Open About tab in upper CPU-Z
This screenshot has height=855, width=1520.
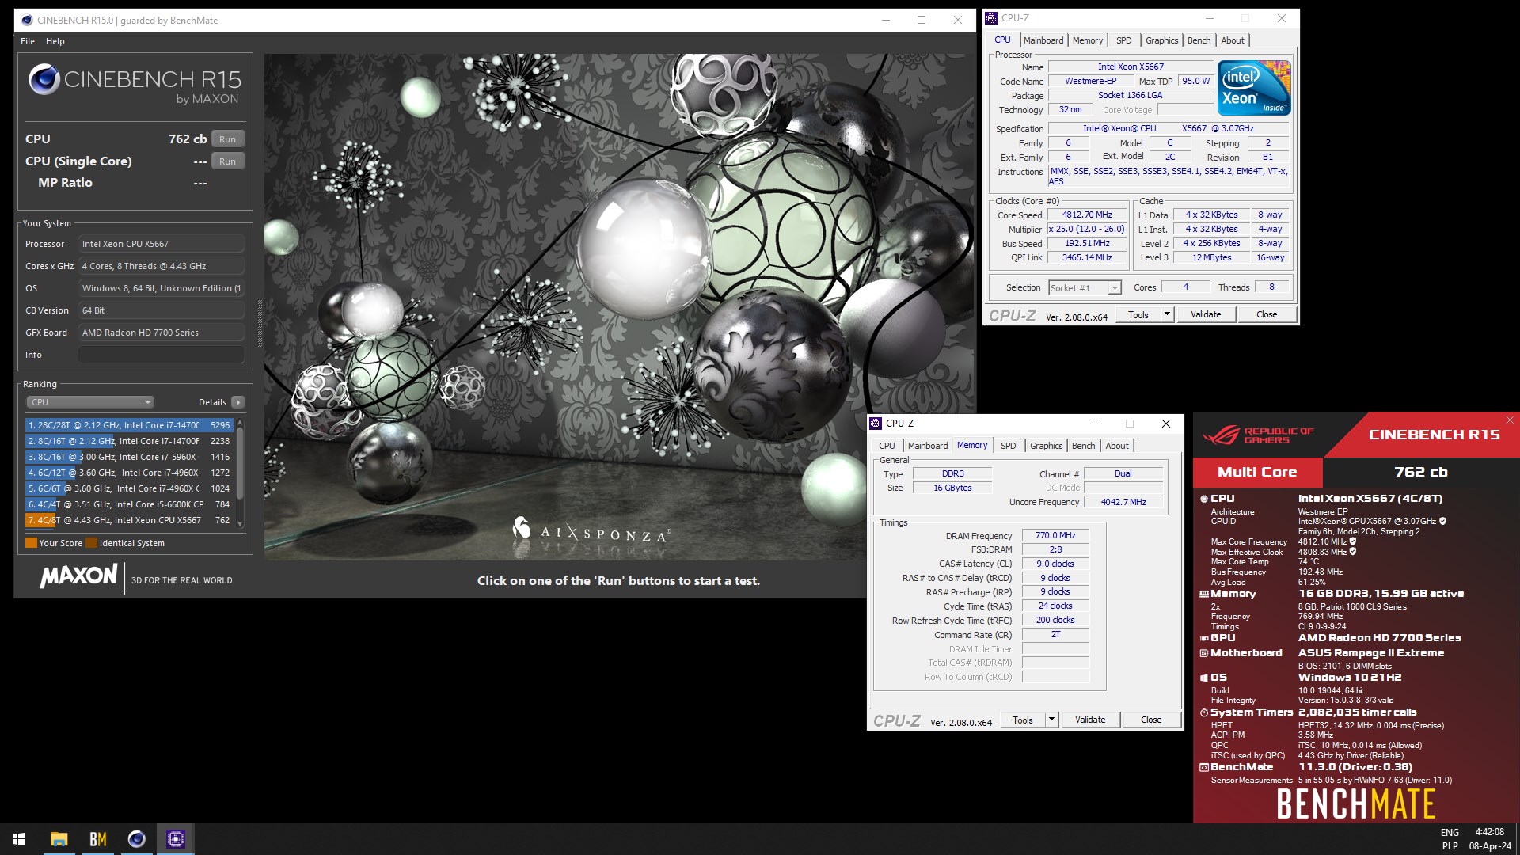click(x=1233, y=40)
